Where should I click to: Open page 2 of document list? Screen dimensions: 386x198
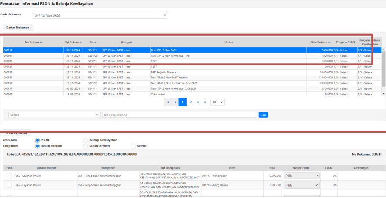pos(190,102)
